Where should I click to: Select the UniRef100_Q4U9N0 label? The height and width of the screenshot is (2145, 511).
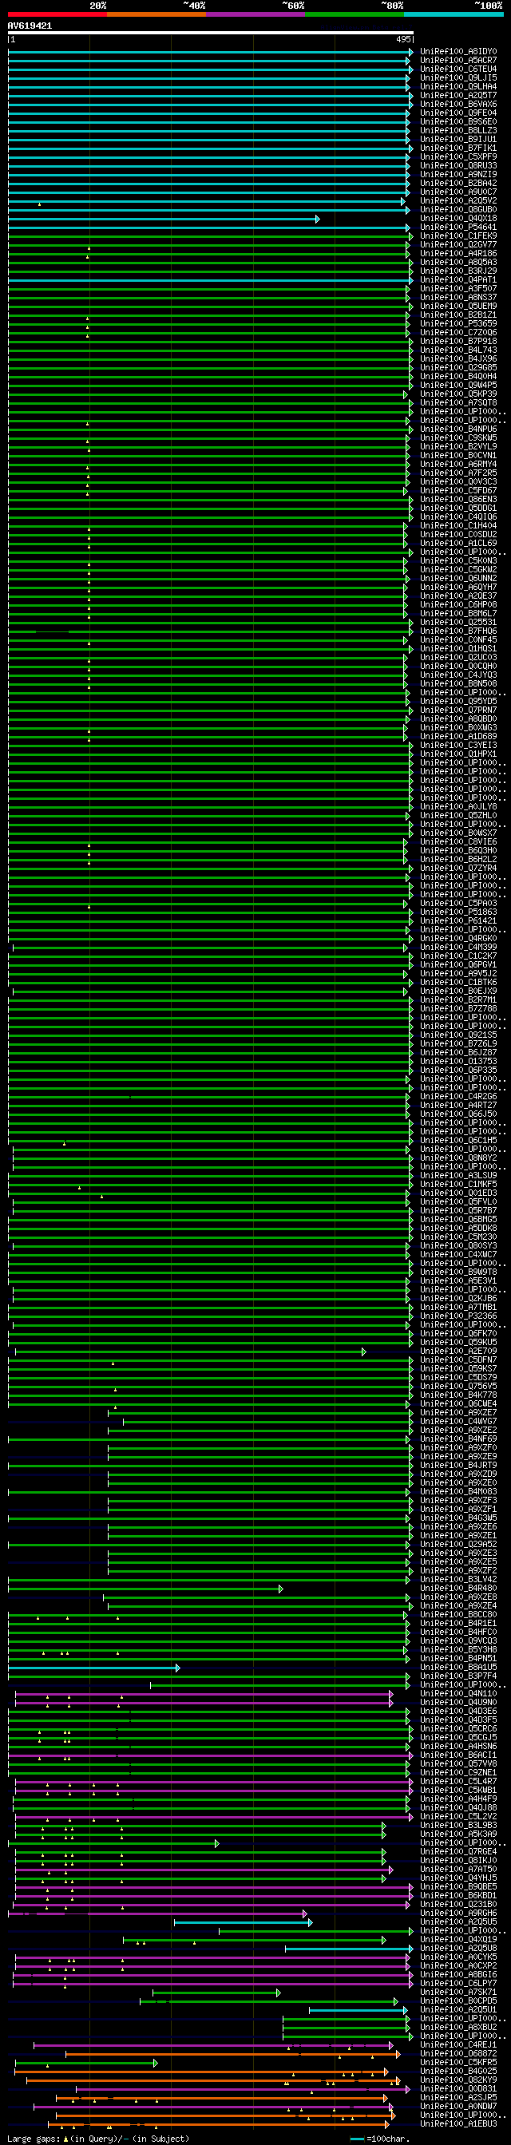pos(458,1703)
